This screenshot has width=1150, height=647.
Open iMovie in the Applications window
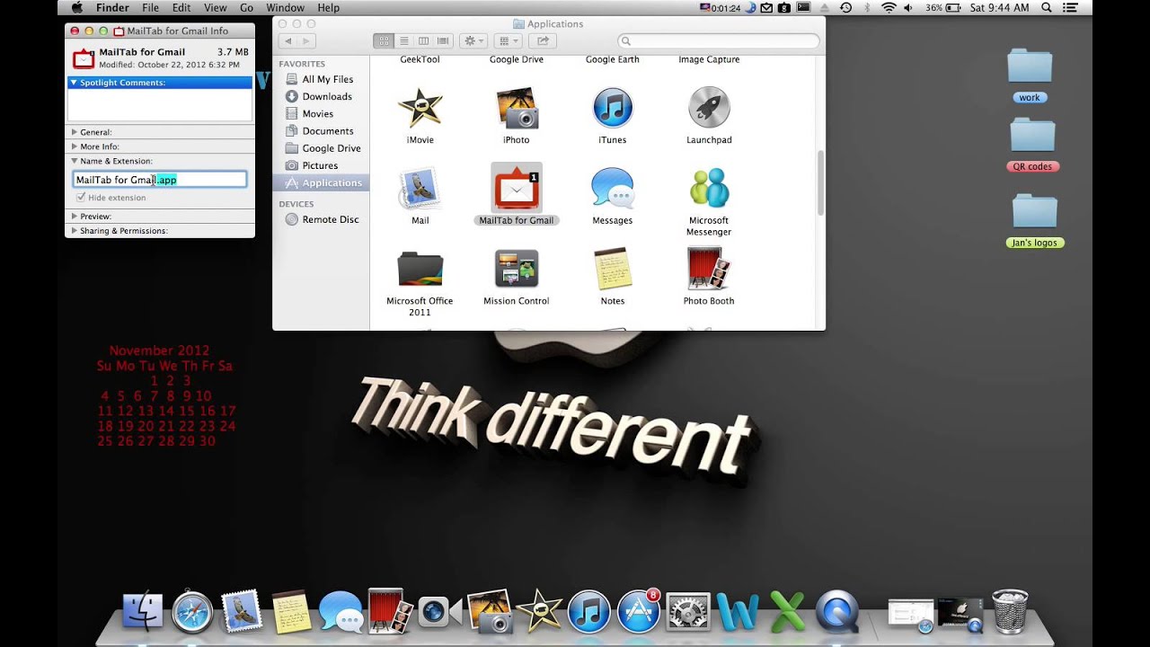coord(420,108)
